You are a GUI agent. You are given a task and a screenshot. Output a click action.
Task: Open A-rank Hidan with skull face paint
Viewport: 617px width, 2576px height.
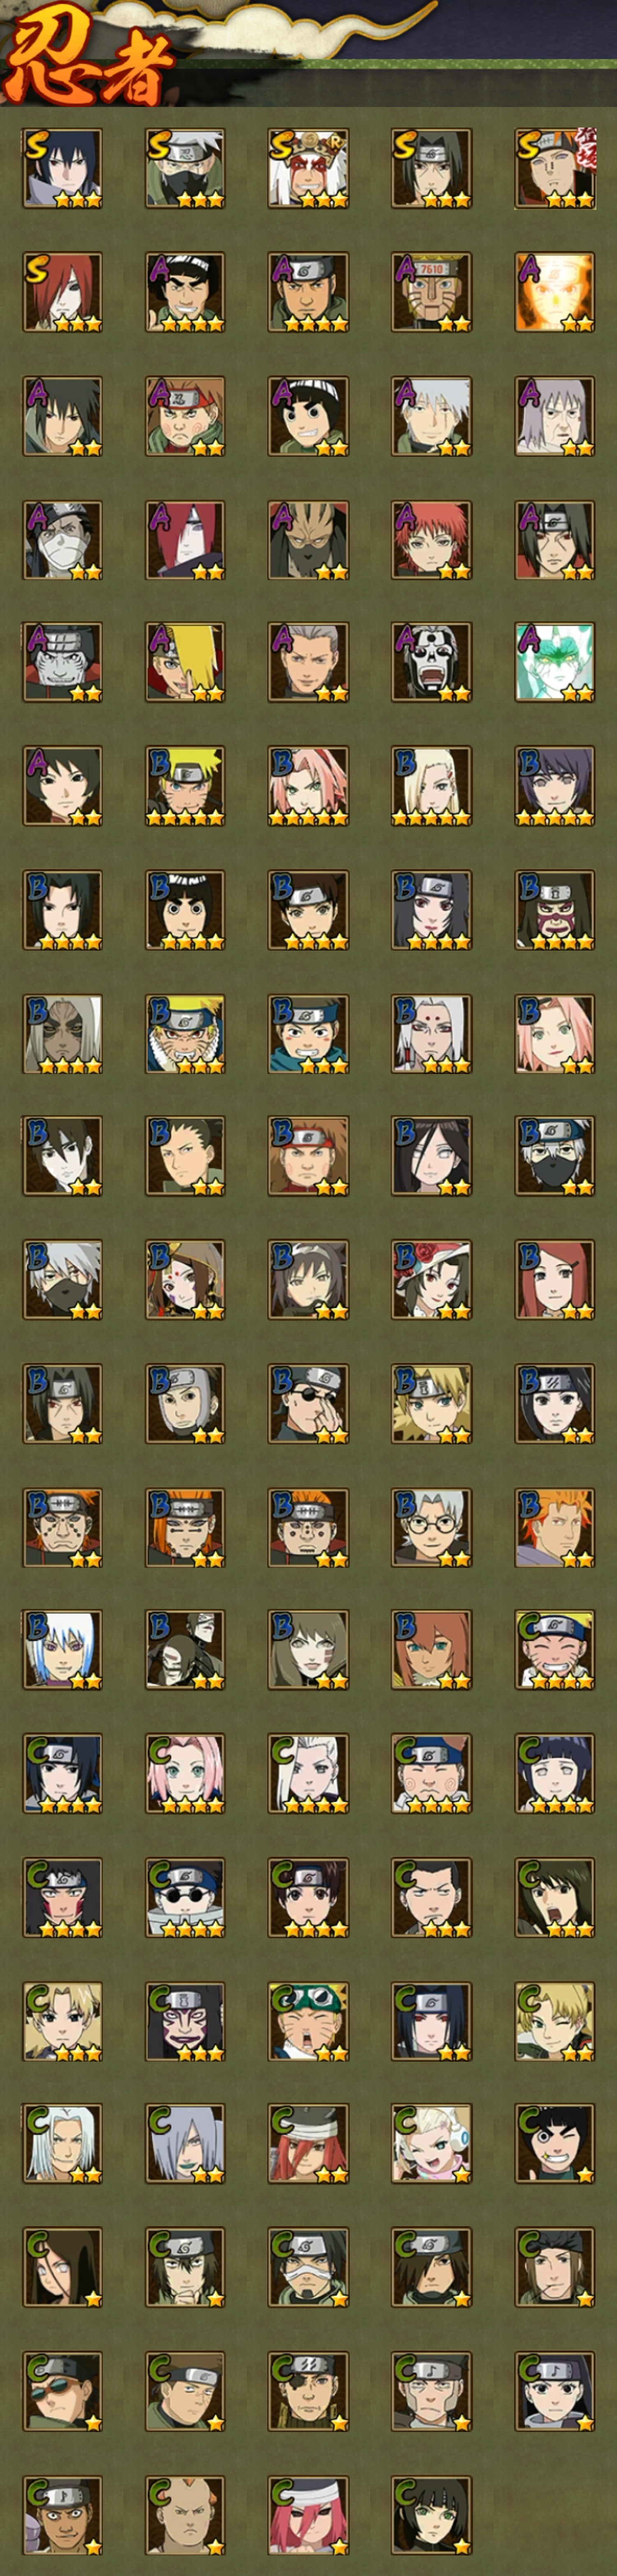coord(431,662)
